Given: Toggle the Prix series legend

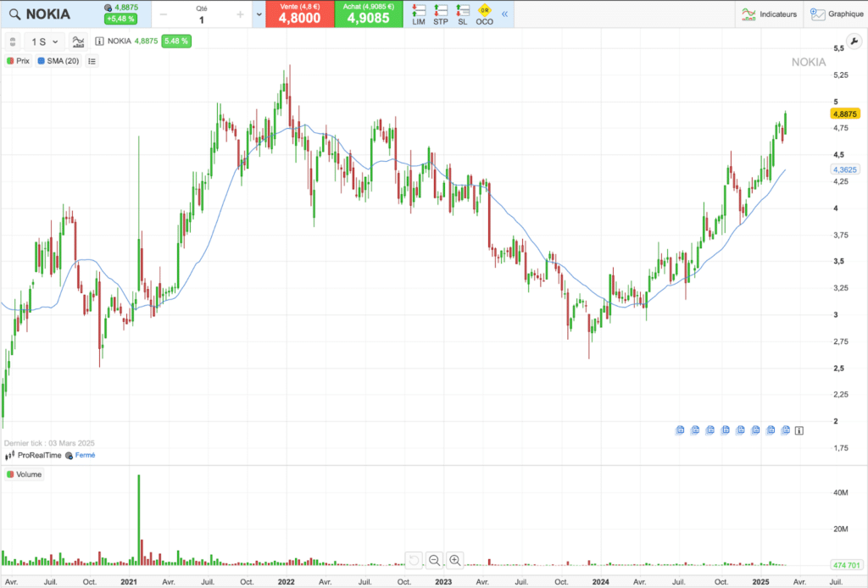Looking at the screenshot, I should (x=19, y=61).
